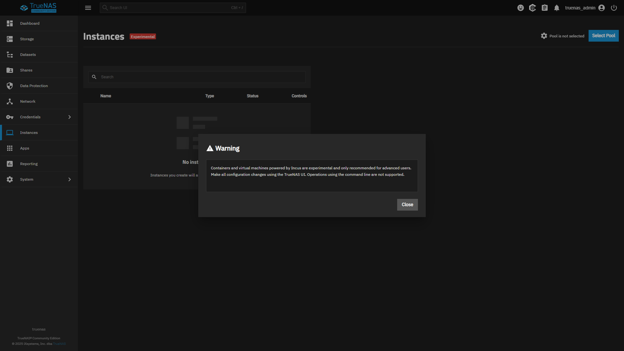Toggle the hamburger sidebar menu icon
Viewport: 624px width, 351px height.
[88, 8]
